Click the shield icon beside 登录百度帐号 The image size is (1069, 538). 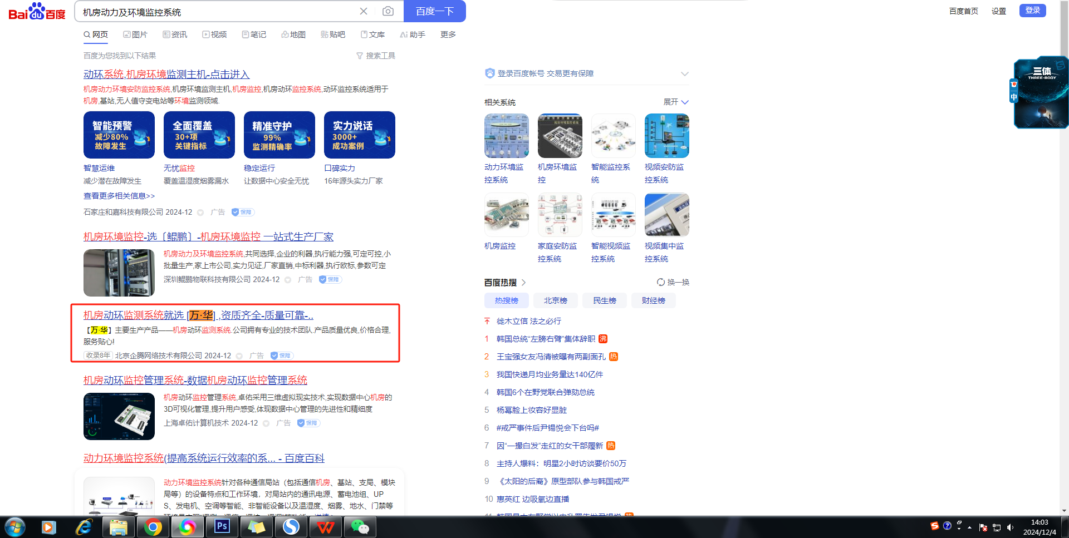coord(490,73)
